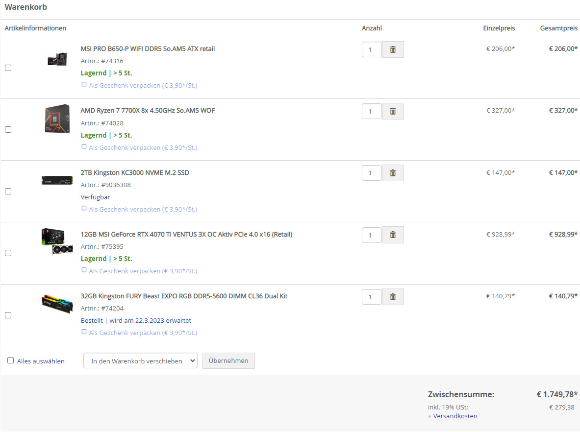The width and height of the screenshot is (580, 432).
Task: Click the Gesamtpreis € 327,00* value
Action: (x=563, y=111)
